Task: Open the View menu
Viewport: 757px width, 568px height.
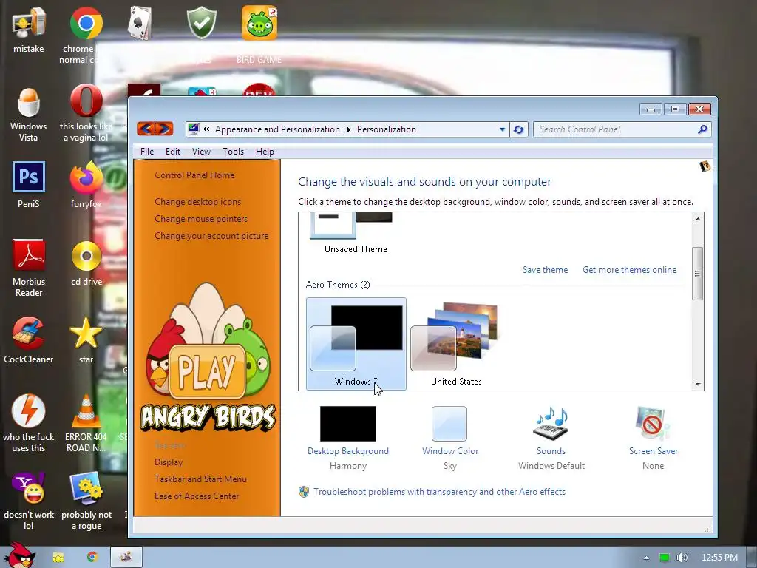Action: click(x=201, y=151)
